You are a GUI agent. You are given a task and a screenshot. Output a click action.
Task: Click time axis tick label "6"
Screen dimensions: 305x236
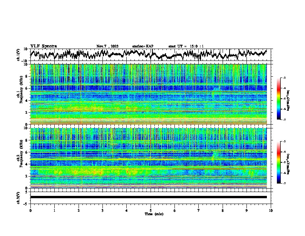175,211
